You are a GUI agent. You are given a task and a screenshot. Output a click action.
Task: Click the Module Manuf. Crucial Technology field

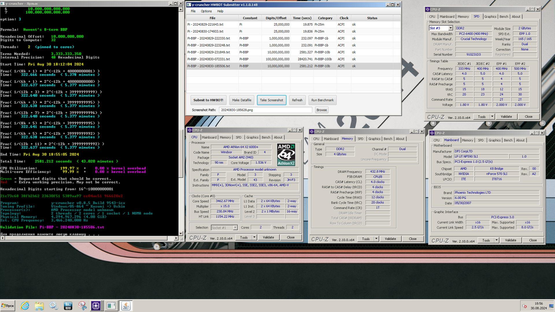(x=473, y=39)
